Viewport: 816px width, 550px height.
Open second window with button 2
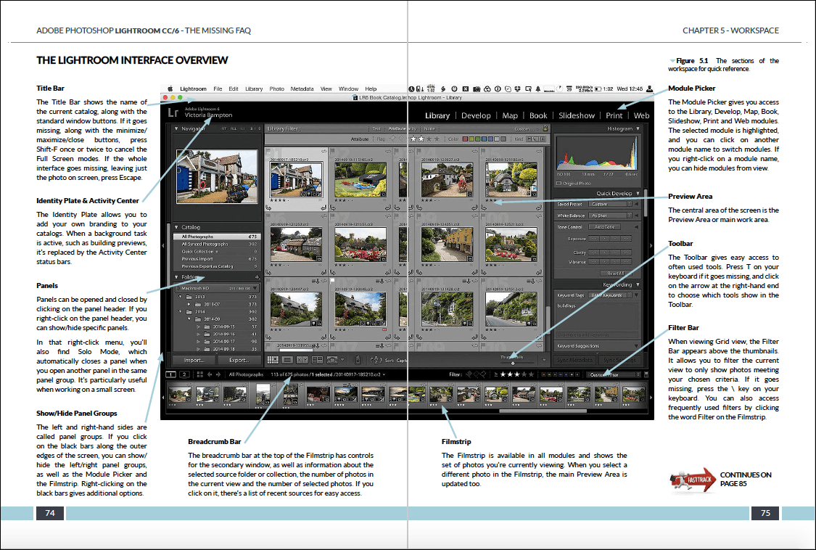[x=184, y=374]
